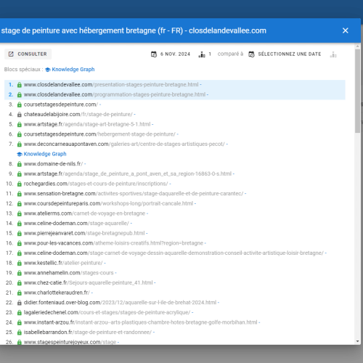This screenshot has height=363, width=363.
Task: Open coursetstagesdepeinture.com/hebergement-stage-de-peinture/
Action: tap(99, 134)
